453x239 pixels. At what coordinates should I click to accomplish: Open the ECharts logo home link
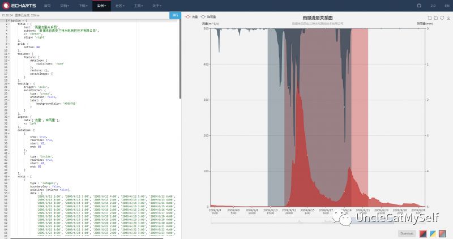coord(19,6)
